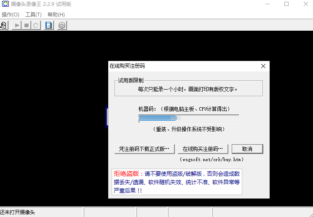The width and height of the screenshot is (313, 217).
Task: Click the open camera toolbar icon
Action: [4, 25]
